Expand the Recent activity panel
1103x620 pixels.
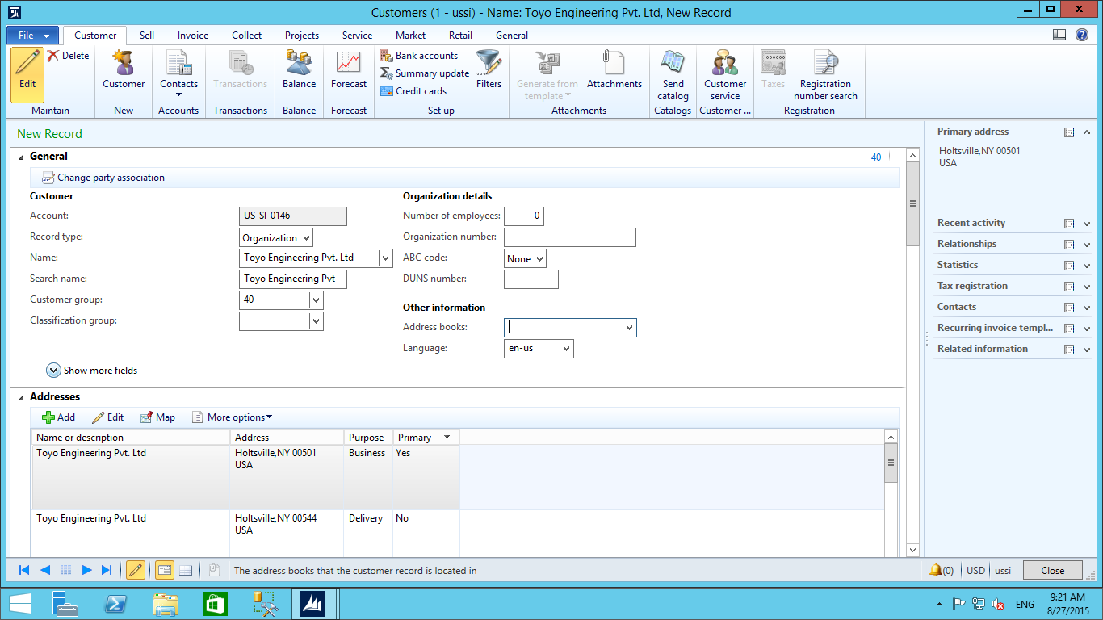[x=1087, y=224]
